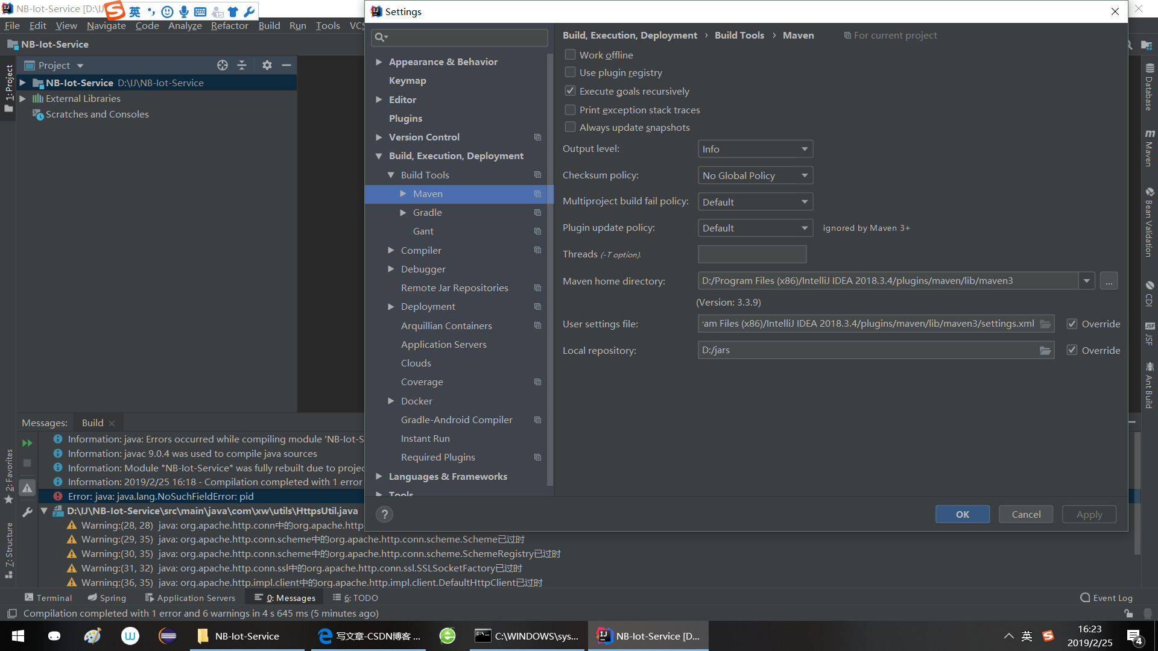Open the Maven tool window sidebar
Image resolution: width=1158 pixels, height=651 pixels.
pos(1149,148)
